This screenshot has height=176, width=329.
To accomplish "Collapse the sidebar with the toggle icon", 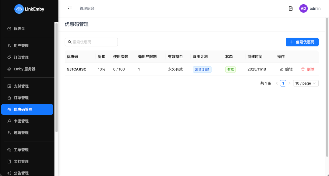I will point(70,8).
